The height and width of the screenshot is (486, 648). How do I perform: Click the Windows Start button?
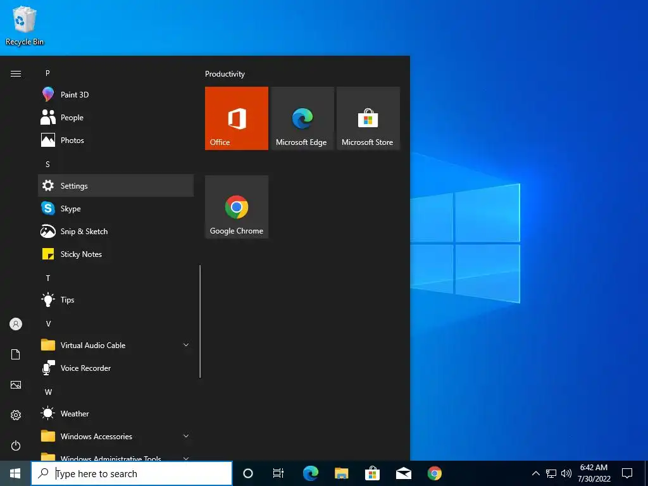(15, 473)
